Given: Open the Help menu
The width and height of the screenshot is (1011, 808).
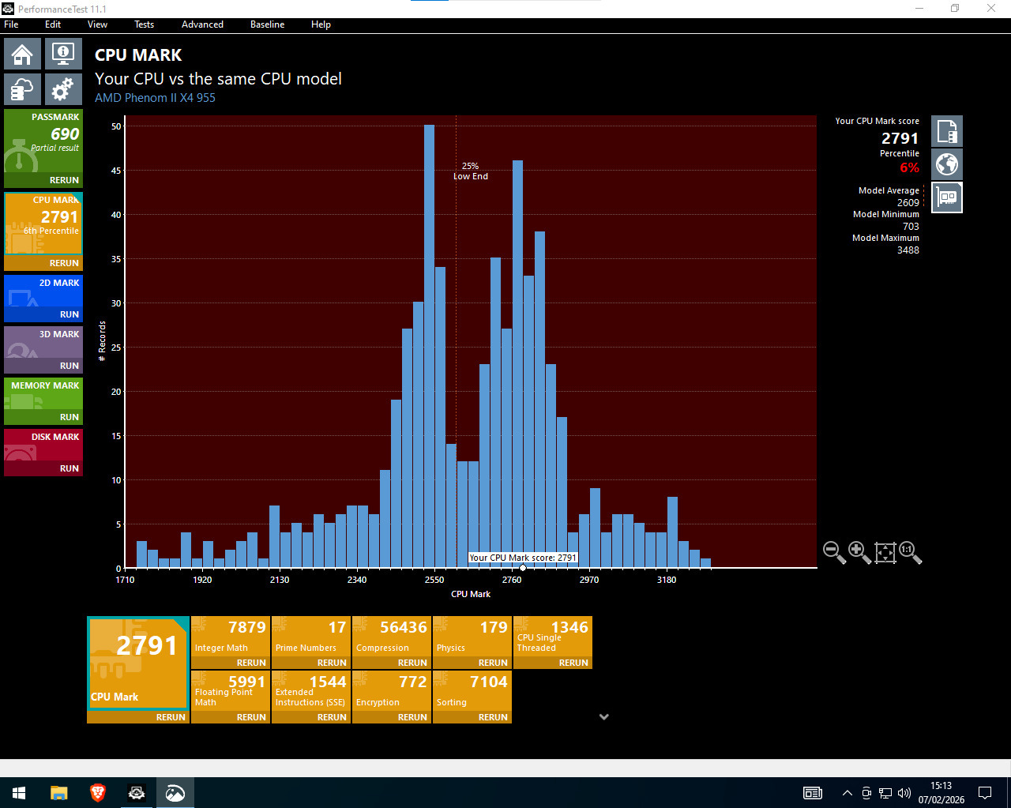Looking at the screenshot, I should 321,24.
